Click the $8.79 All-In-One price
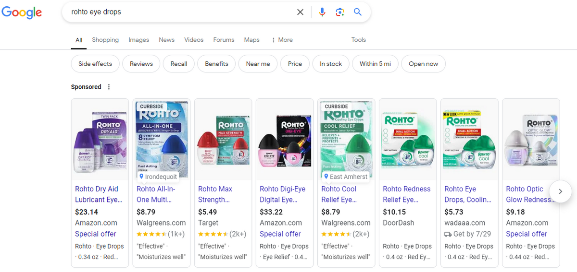The height and width of the screenshot is (272, 577). pos(146,212)
